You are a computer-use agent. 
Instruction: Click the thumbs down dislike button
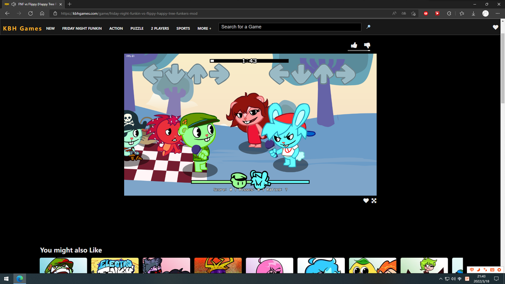pos(367,45)
